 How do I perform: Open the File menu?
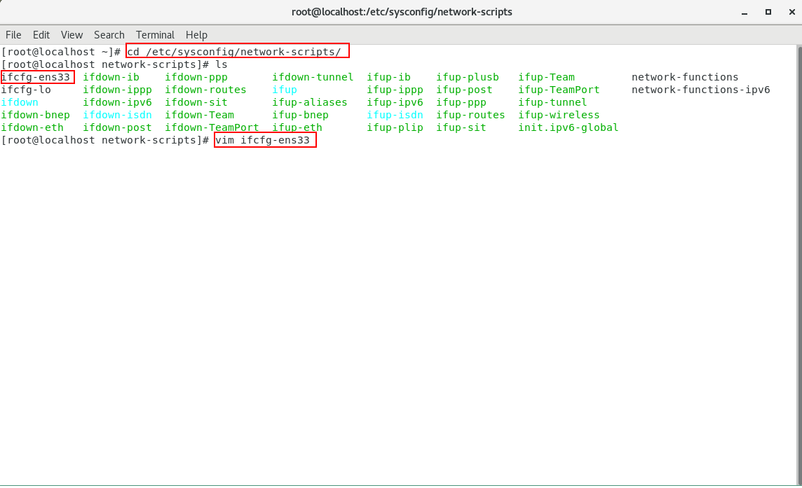[13, 35]
